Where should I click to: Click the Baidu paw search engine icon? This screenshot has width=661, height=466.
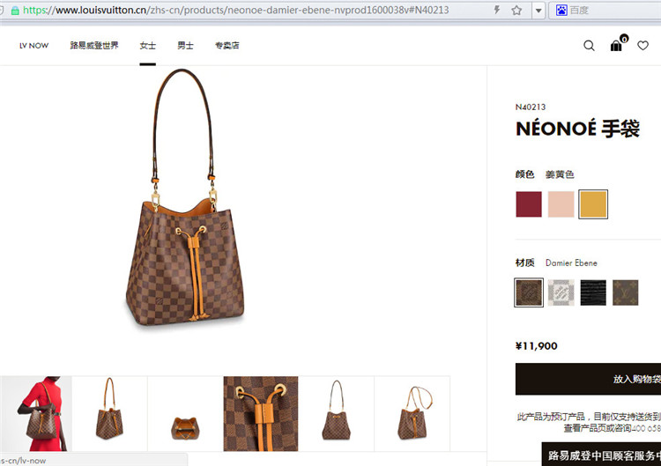click(x=561, y=10)
